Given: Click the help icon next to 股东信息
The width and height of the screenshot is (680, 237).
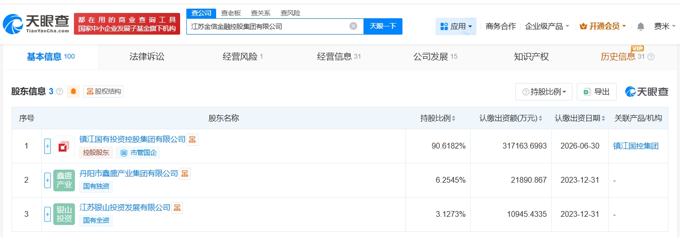Looking at the screenshot, I should coord(60,91).
